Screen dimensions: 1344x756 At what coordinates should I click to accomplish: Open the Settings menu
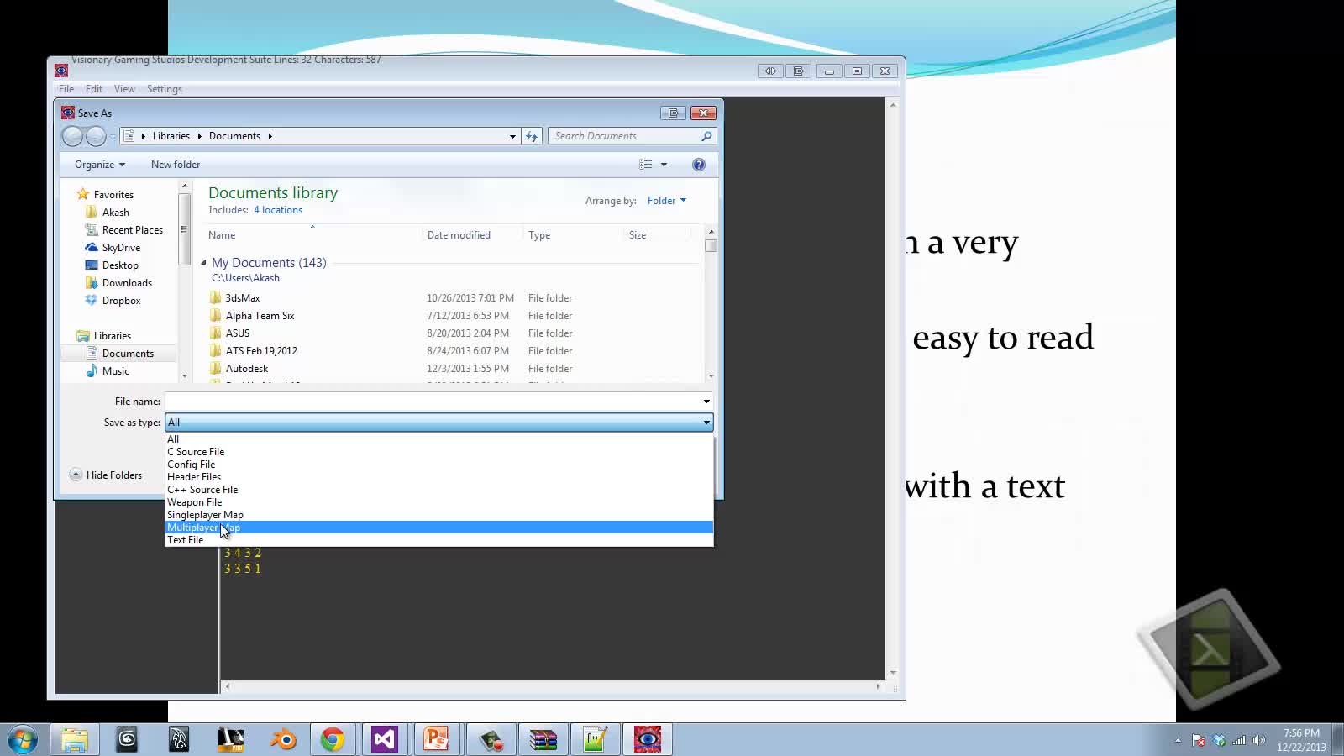click(164, 89)
